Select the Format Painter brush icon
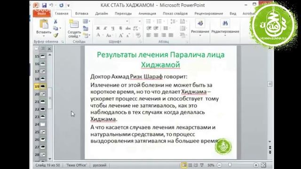The width and height of the screenshot is (301, 169). (55, 35)
